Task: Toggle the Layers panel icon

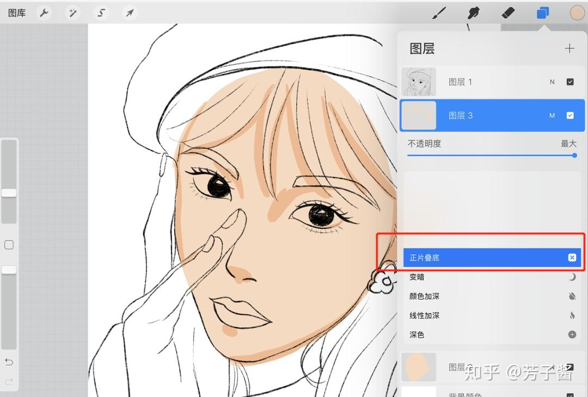Action: [543, 13]
